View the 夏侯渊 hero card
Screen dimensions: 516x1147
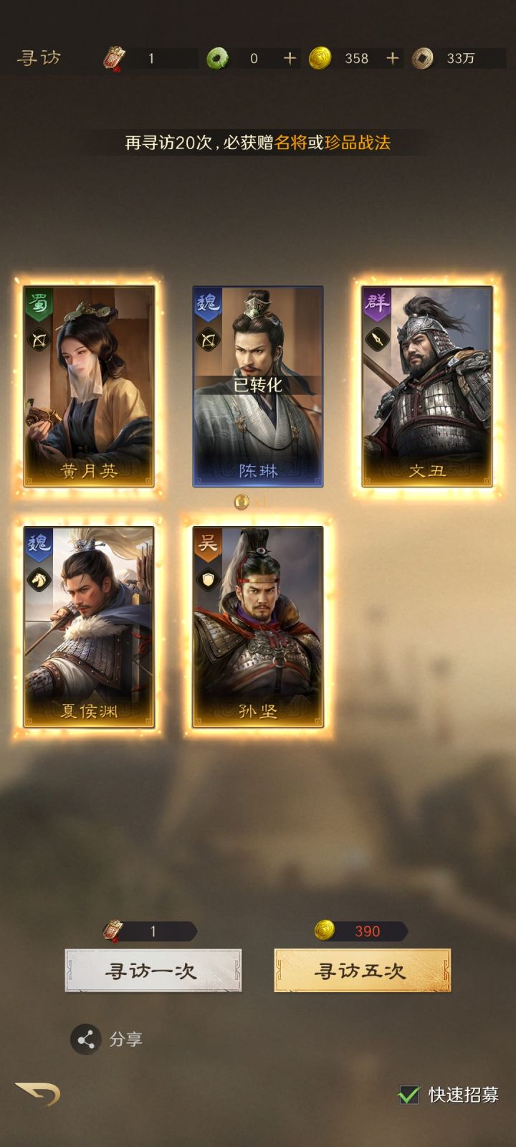pos(89,627)
